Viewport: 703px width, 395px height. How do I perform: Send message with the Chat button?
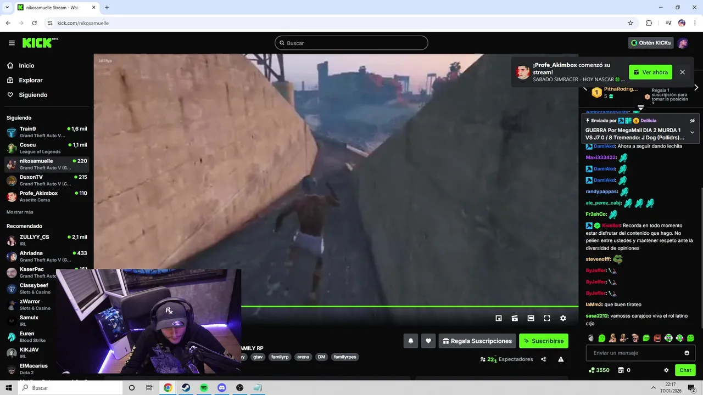pyautogui.click(x=685, y=370)
